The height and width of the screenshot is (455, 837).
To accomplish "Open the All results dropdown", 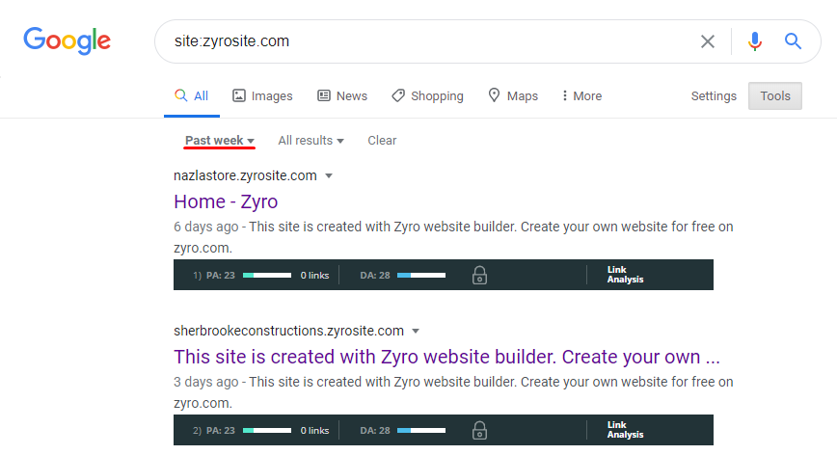I will (x=310, y=141).
